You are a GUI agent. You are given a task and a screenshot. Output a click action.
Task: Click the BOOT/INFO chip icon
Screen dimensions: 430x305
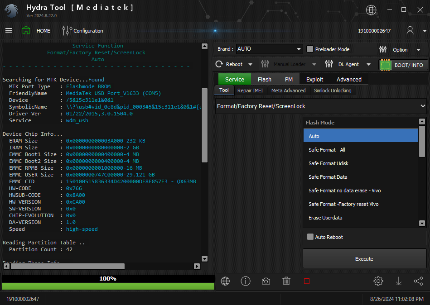click(x=385, y=65)
